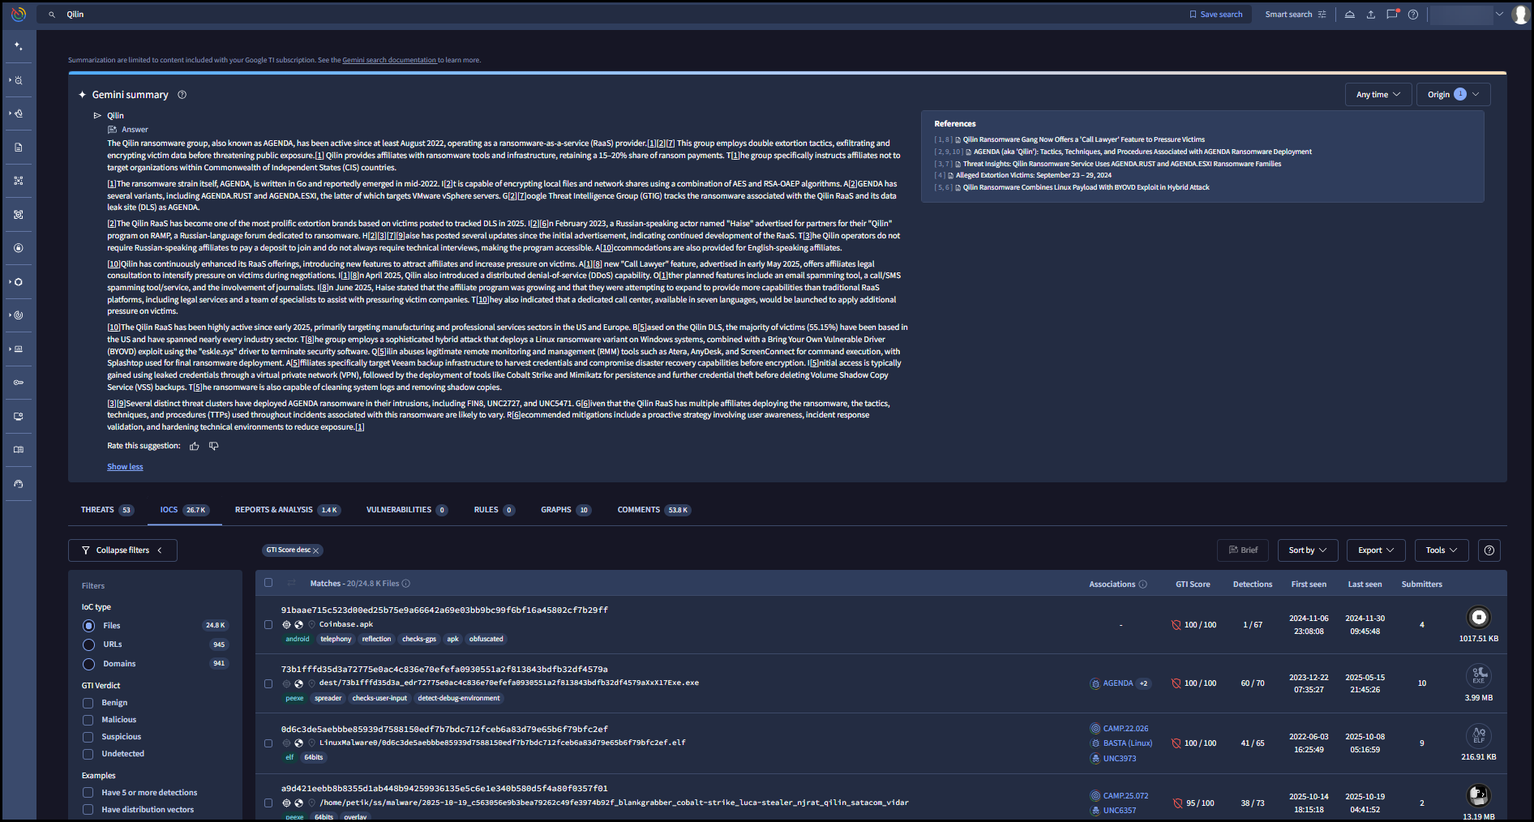Image resolution: width=1534 pixels, height=822 pixels.
Task: Click the Show less link
Action: coord(125,467)
